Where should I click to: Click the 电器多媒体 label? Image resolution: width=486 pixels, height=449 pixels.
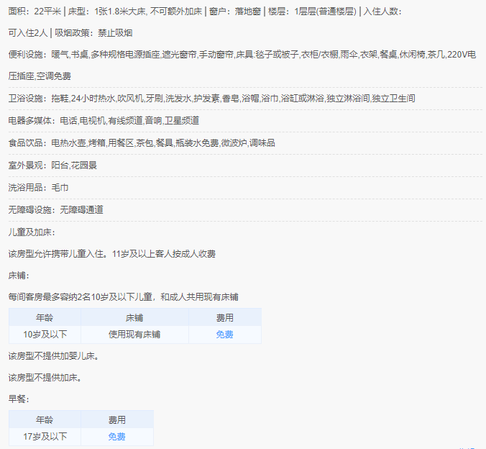[29, 120]
